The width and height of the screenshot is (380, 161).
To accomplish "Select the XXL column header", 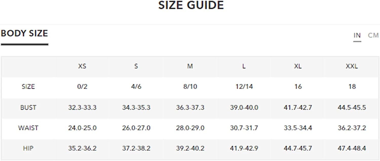I will tap(352, 66).
